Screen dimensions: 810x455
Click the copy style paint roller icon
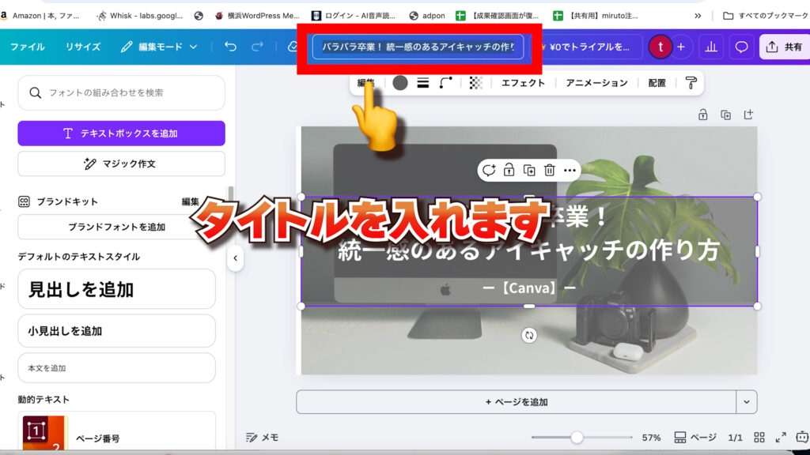coord(691,83)
